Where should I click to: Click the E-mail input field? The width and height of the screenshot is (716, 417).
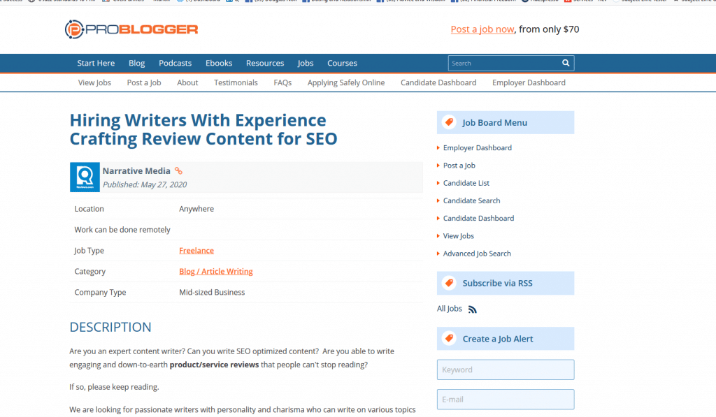click(505, 399)
